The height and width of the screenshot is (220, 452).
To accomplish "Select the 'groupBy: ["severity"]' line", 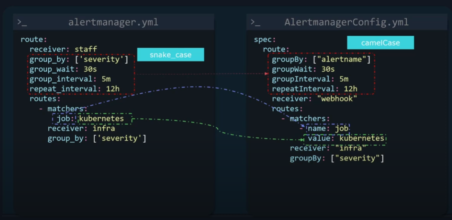I will click(337, 158).
